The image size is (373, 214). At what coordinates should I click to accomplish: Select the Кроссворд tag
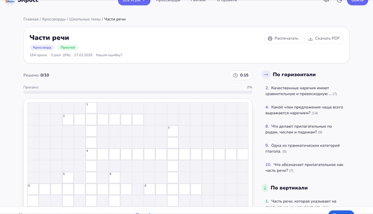click(42, 48)
